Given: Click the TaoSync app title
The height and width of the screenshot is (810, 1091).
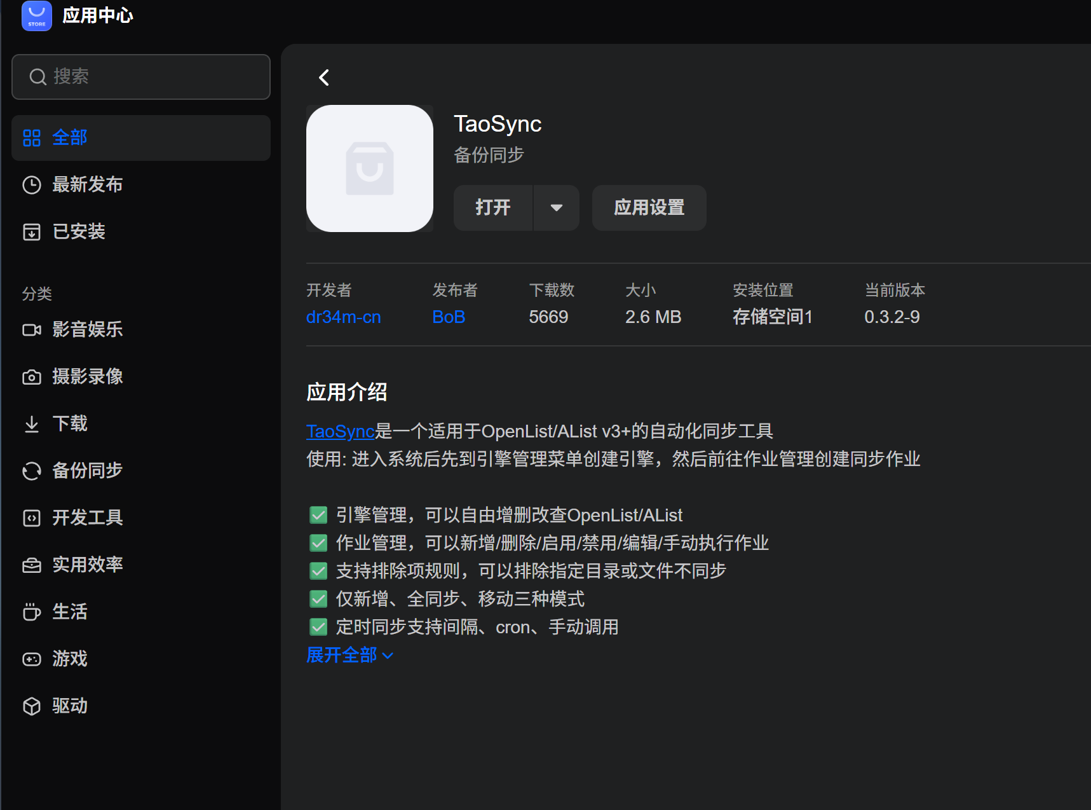Looking at the screenshot, I should (x=498, y=124).
